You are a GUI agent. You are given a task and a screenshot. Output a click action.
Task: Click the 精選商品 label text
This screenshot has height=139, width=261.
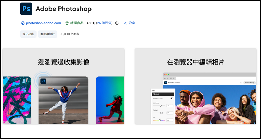(x=77, y=23)
